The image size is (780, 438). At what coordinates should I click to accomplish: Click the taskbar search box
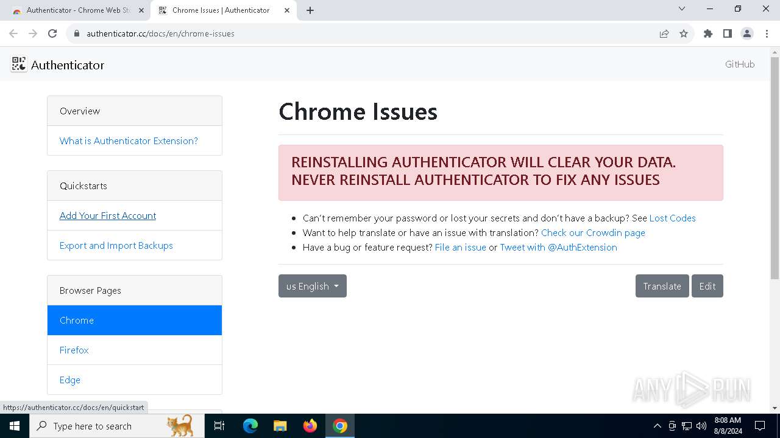click(117, 426)
